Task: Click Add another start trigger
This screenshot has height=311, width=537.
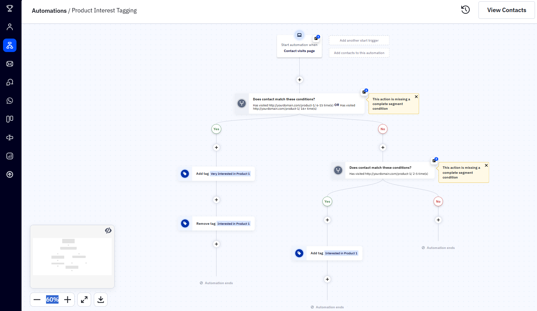Action: click(x=359, y=40)
